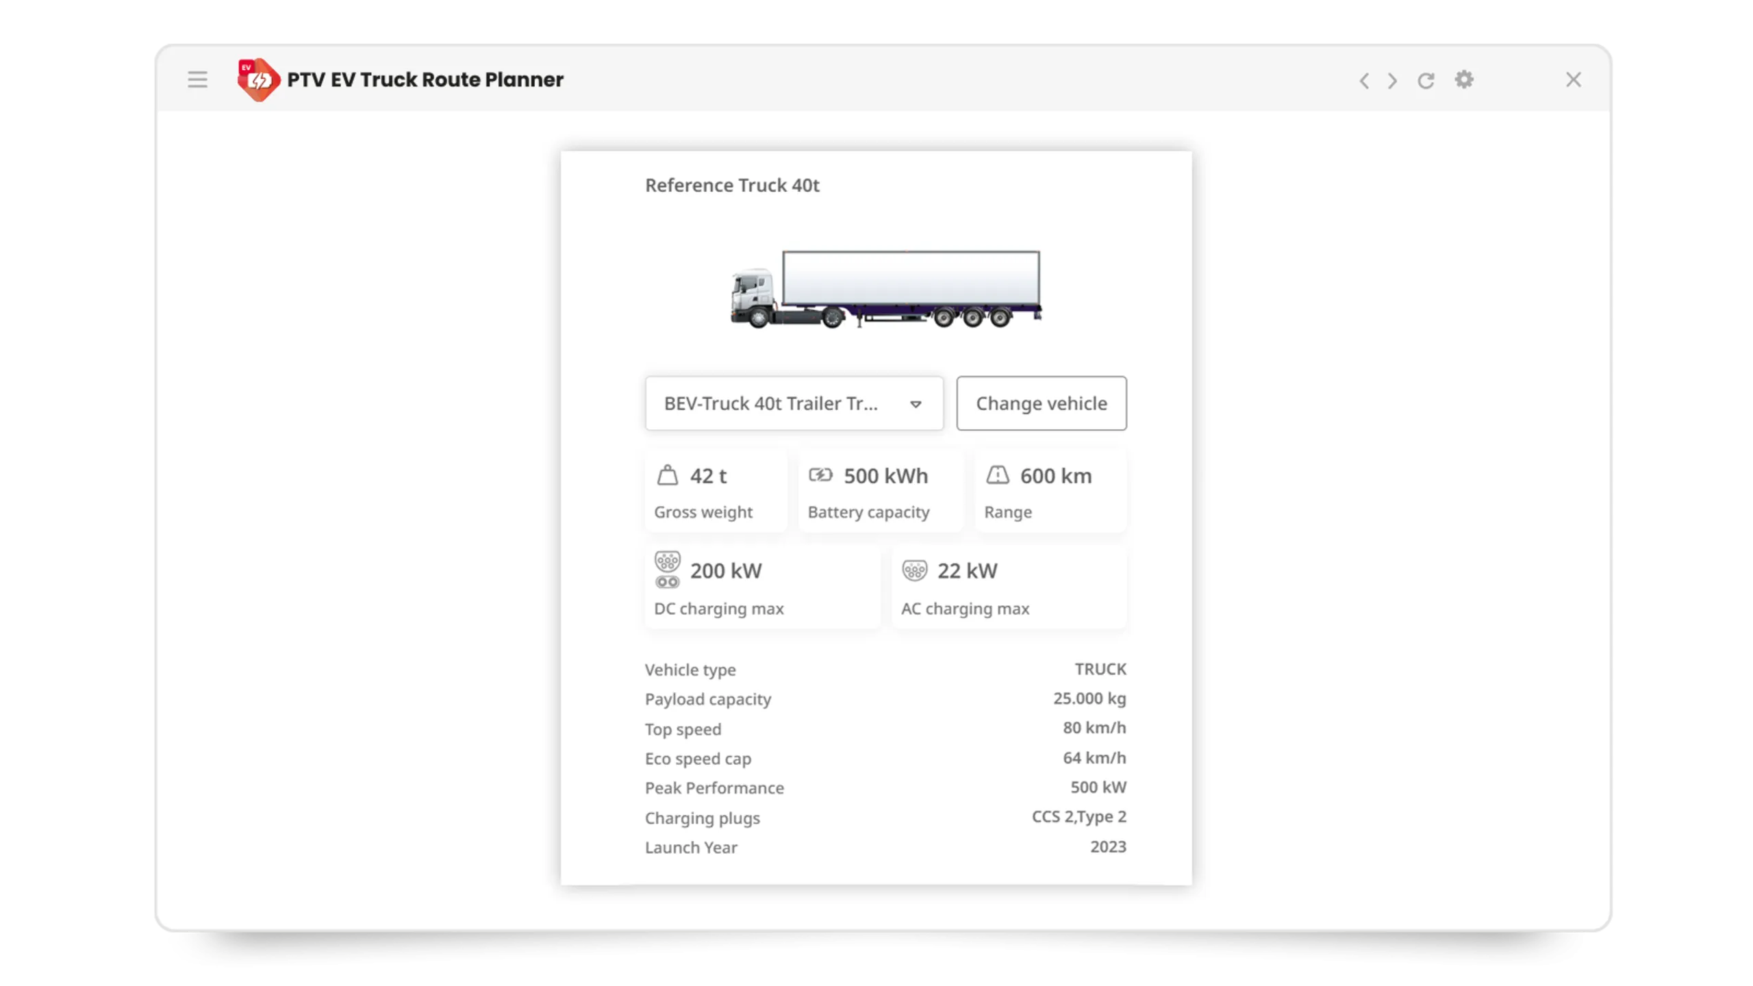Open settings gear icon
This screenshot has width=1753, height=986.
pyautogui.click(x=1464, y=79)
